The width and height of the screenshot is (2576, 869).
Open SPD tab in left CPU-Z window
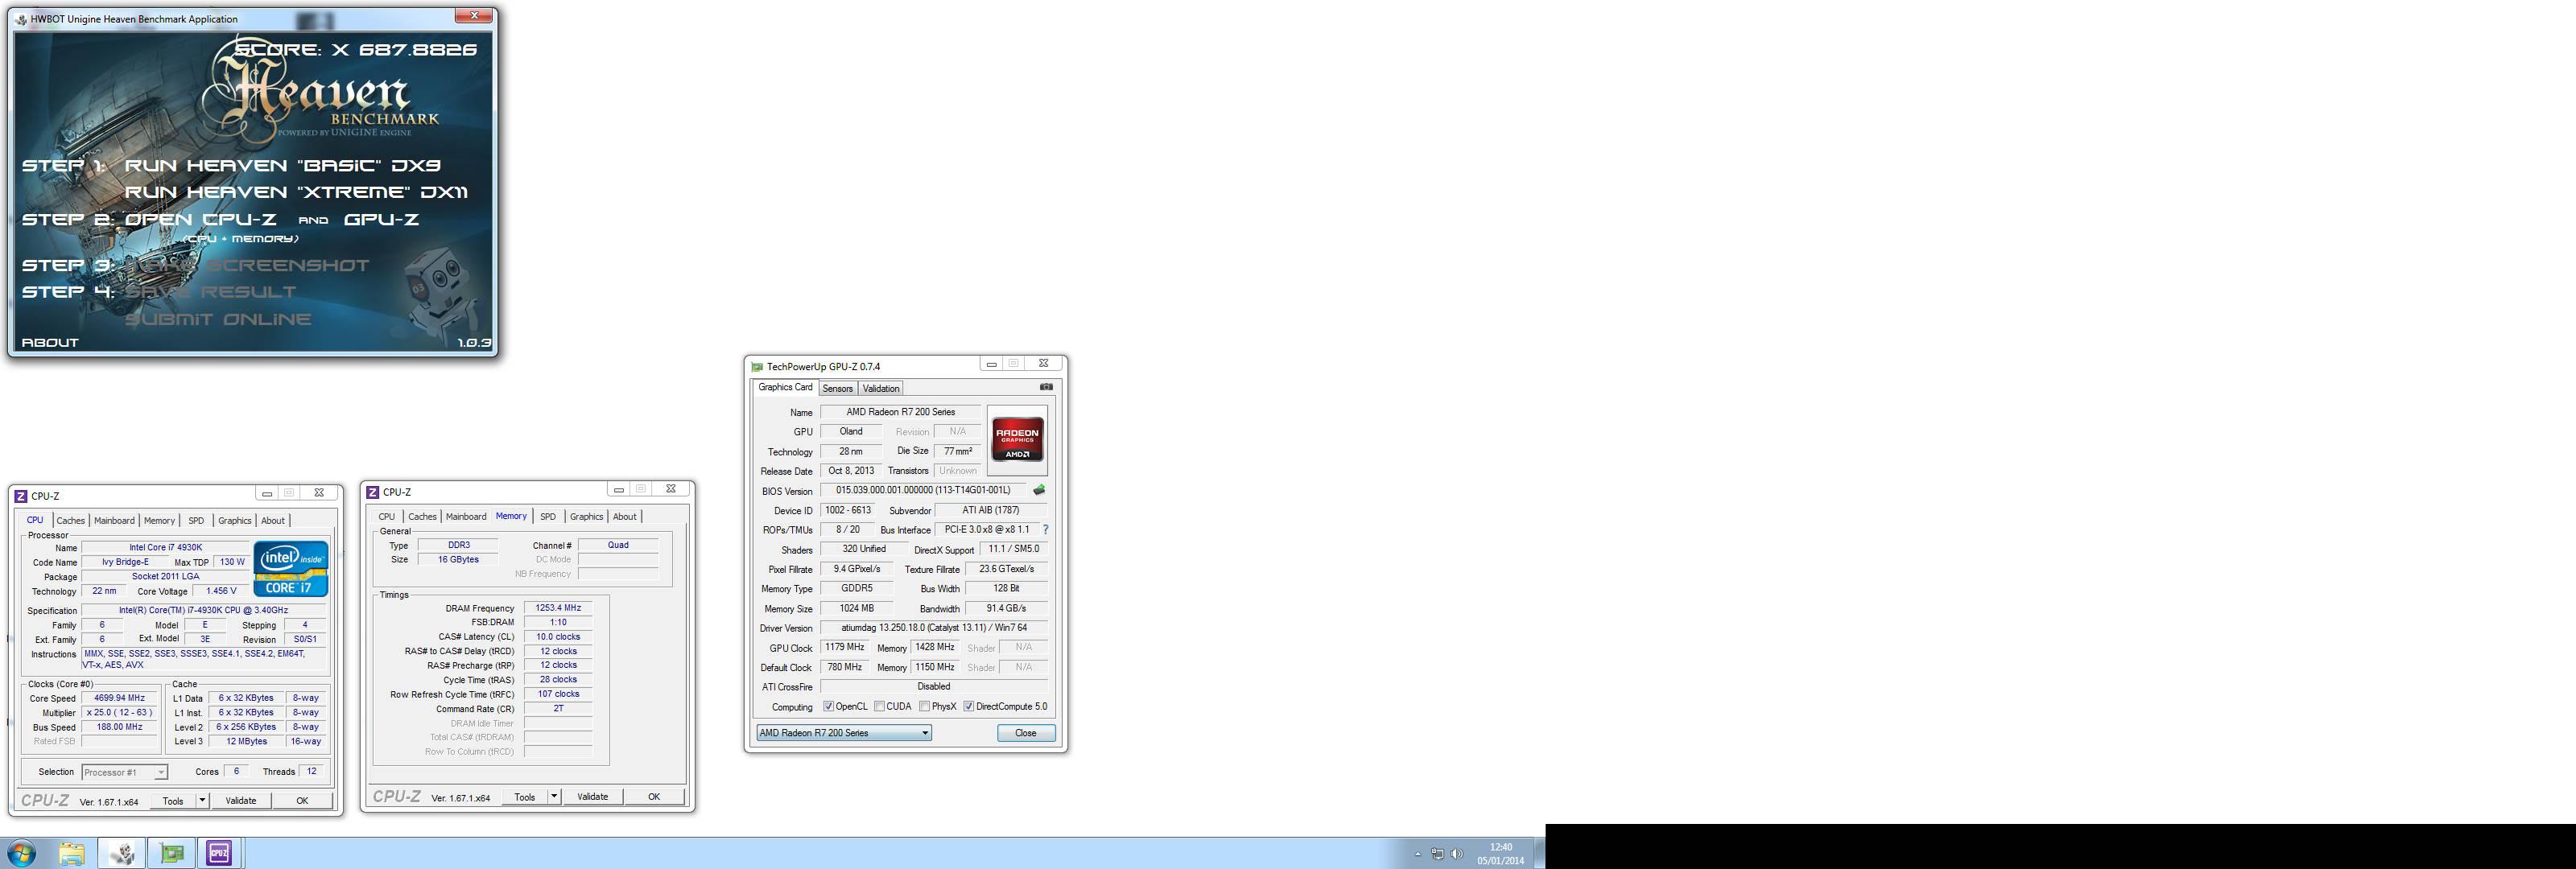coord(196,521)
